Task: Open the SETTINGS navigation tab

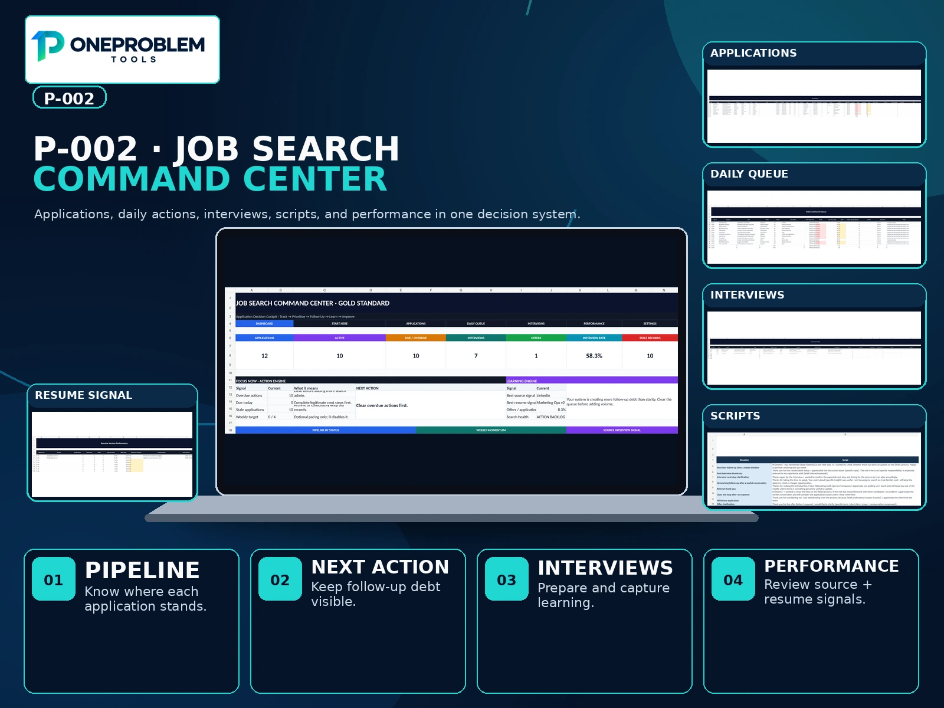Action: 650,323
